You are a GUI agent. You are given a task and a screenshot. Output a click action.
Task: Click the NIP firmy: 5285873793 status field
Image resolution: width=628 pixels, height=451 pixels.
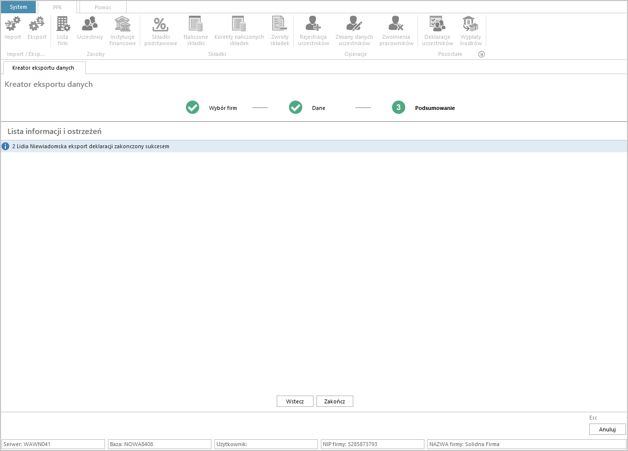372,444
